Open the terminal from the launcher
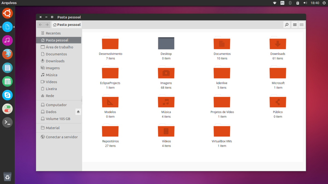 [x=7, y=123]
